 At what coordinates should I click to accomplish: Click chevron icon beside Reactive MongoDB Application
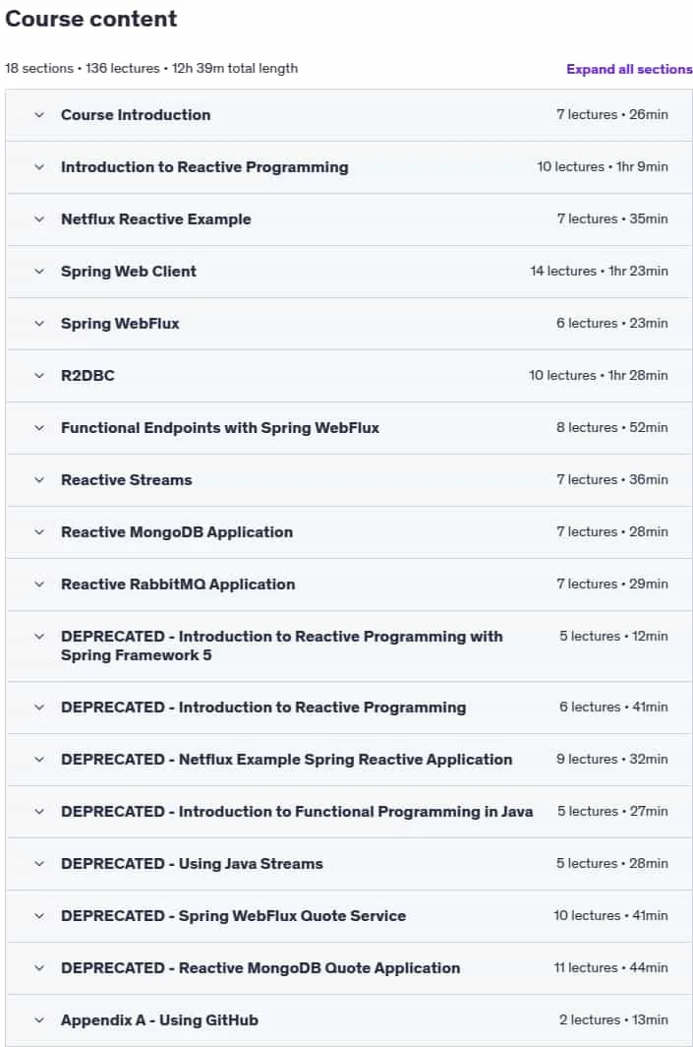point(39,531)
